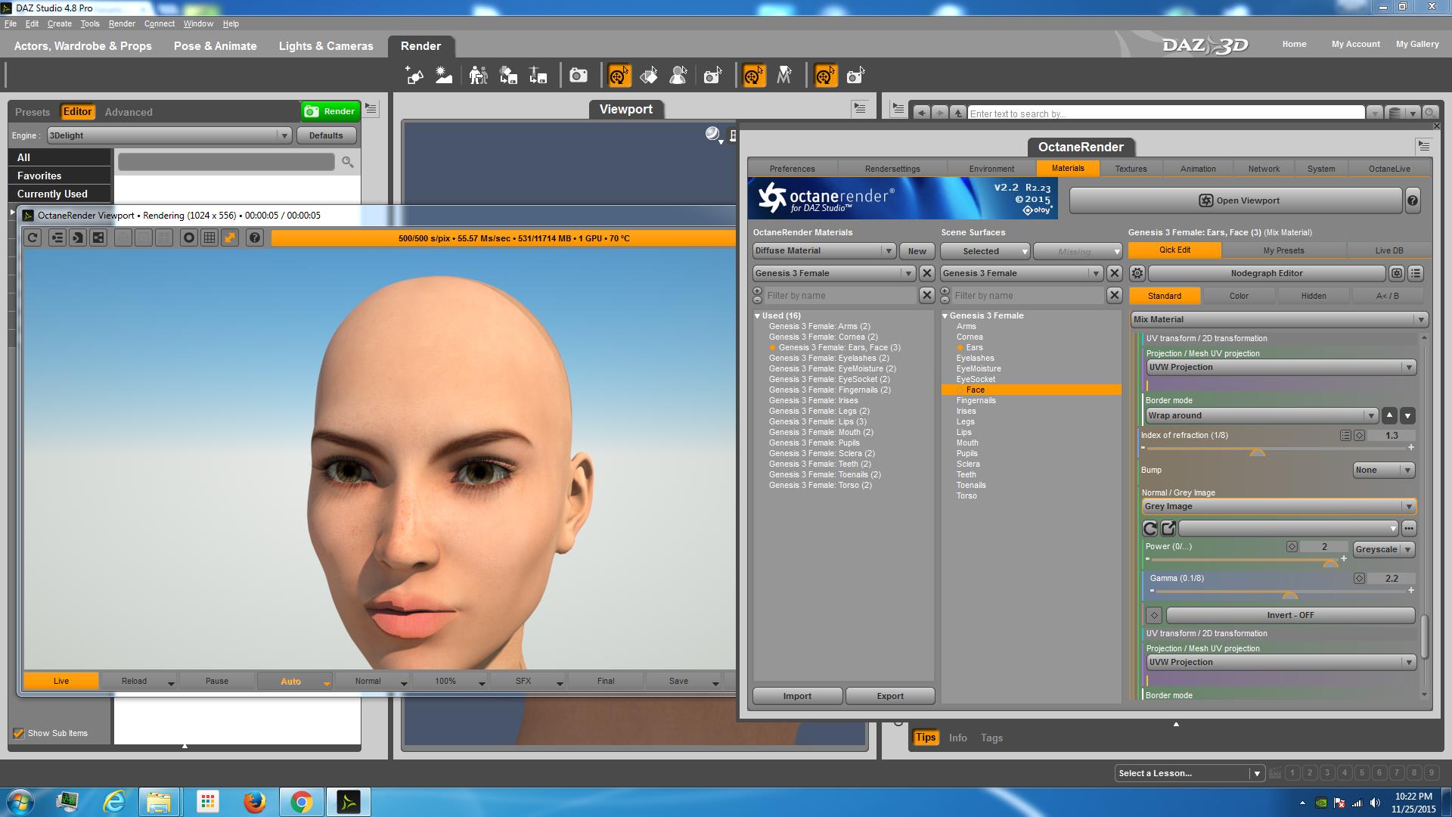Screen dimensions: 1452x817
Task: Click the restart render icon in Octane viewport
Action: click(x=33, y=238)
